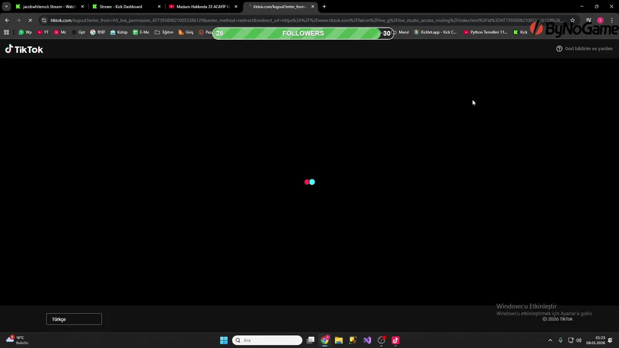View site information icon in address bar

(44, 20)
